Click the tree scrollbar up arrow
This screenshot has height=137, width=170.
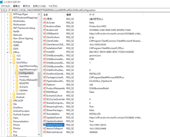[x=39, y=14]
